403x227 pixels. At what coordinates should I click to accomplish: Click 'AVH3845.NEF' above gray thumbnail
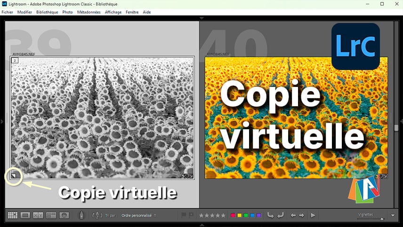(x=24, y=55)
